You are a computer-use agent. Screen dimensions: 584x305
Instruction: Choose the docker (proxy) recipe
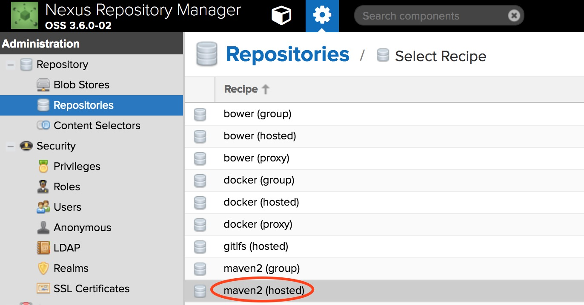[x=257, y=224]
